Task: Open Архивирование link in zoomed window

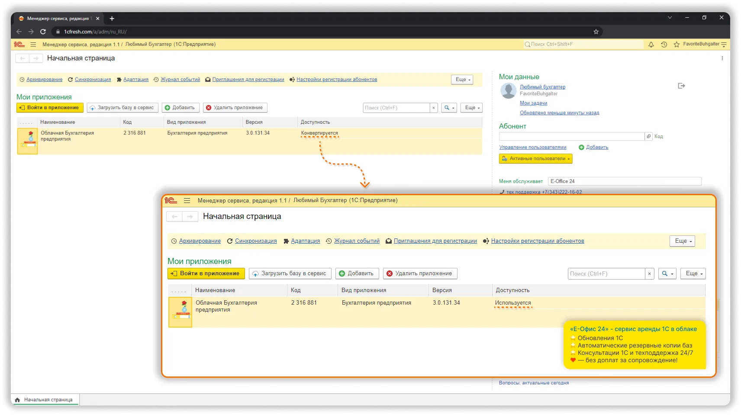Action: pyautogui.click(x=200, y=241)
